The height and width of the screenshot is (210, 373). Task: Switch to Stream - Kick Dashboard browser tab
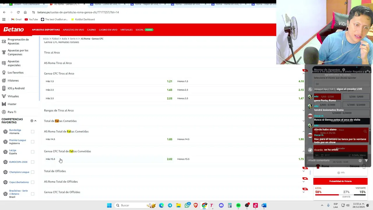[27, 4]
